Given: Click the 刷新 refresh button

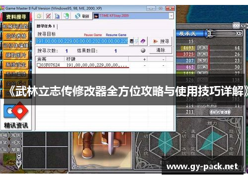Looking at the screenshot, I should (x=82, y=16).
